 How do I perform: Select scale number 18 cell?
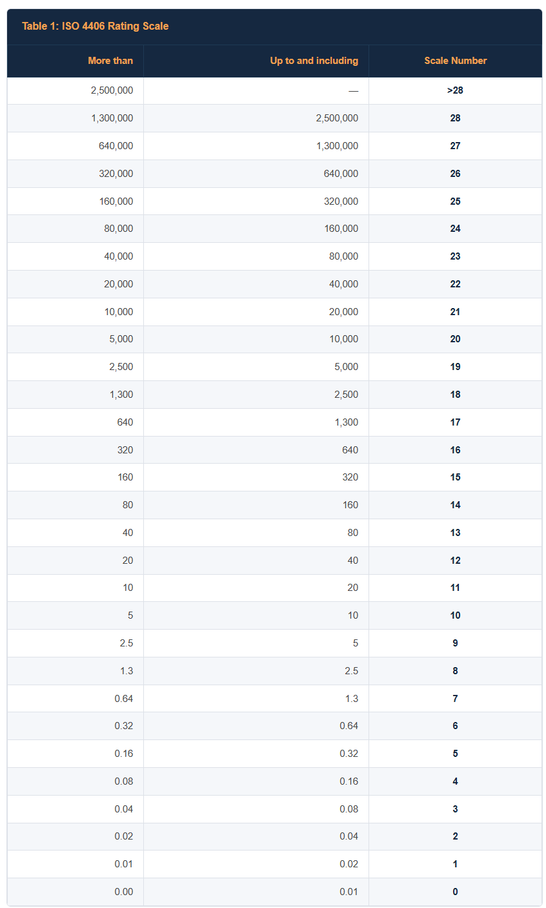(x=455, y=395)
